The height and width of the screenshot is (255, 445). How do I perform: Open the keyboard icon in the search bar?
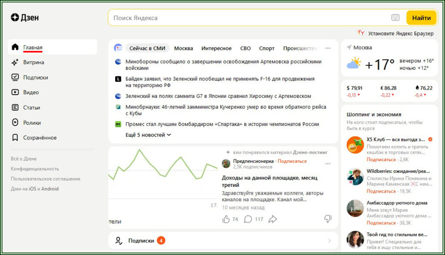395,18
